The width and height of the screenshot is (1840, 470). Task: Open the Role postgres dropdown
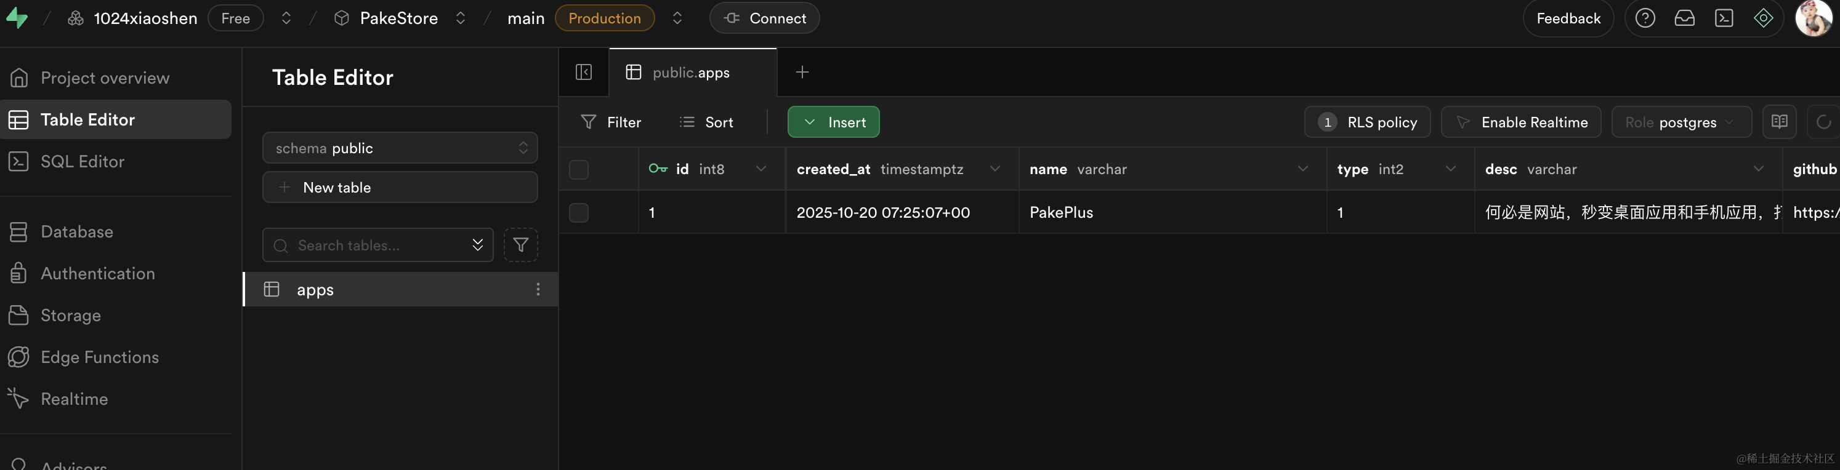pos(1681,122)
